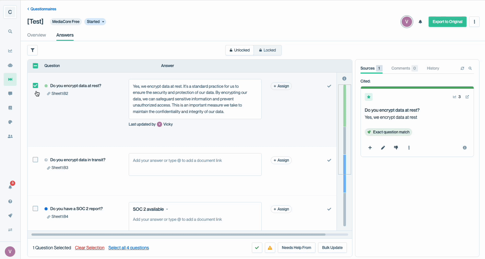The width and height of the screenshot is (485, 259).
Task: Click the swap arrows sidebar icon
Action: point(10,230)
